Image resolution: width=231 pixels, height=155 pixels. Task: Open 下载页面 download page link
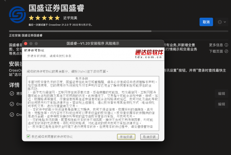(x=216, y=51)
